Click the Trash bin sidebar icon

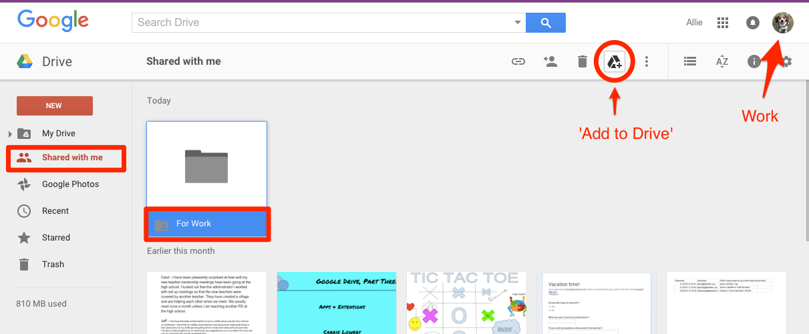(24, 264)
